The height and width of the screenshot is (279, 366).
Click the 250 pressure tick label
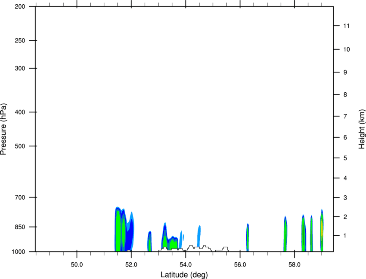point(20,40)
